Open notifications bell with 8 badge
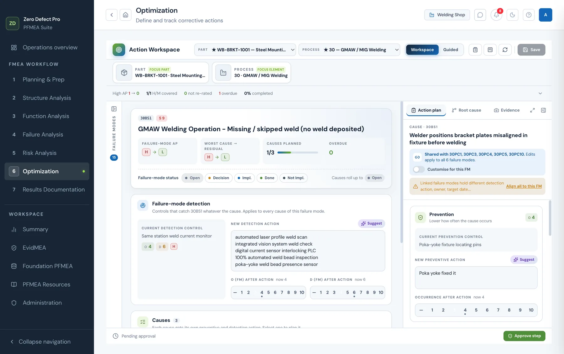564x354 pixels. 496,15
